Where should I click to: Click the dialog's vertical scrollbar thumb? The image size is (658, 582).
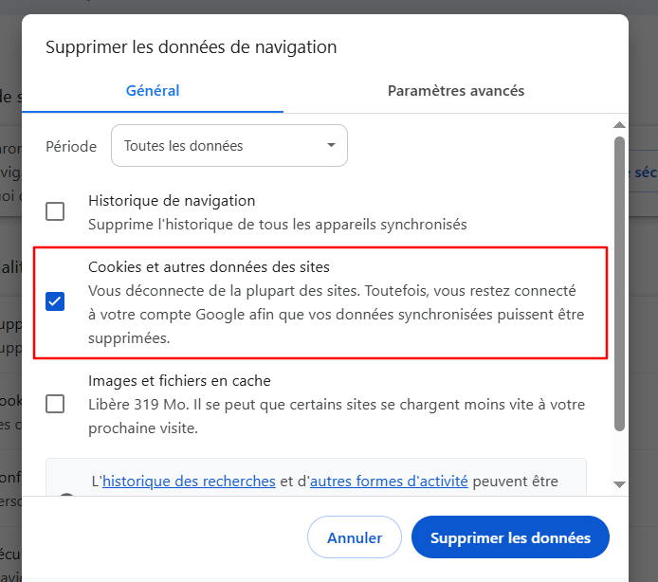point(619,284)
